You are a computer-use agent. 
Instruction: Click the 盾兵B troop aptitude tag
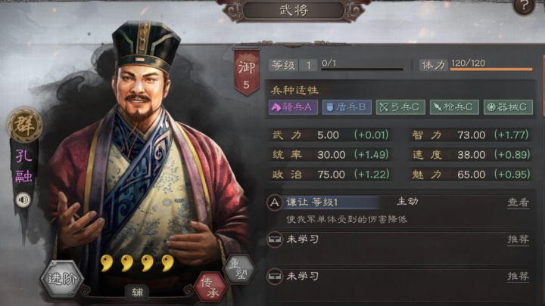pos(347,107)
